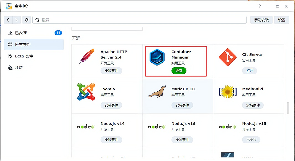Update Container Manager with the 更新 button
This screenshot has width=295, height=161.
click(x=179, y=71)
